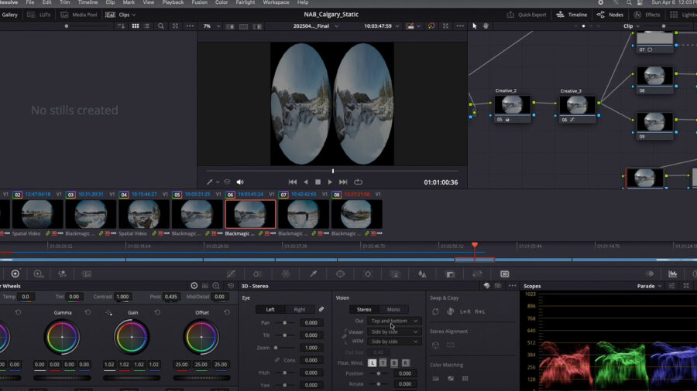This screenshot has width=697, height=391.
Task: Open the Fairlight menu
Action: click(245, 2)
